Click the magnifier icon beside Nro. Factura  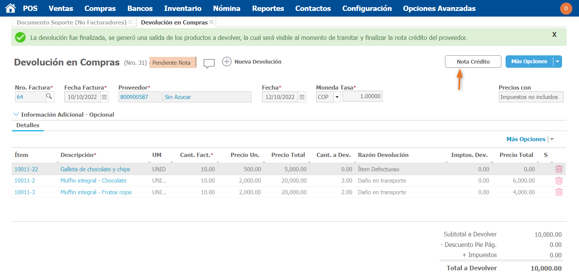pyautogui.click(x=49, y=97)
